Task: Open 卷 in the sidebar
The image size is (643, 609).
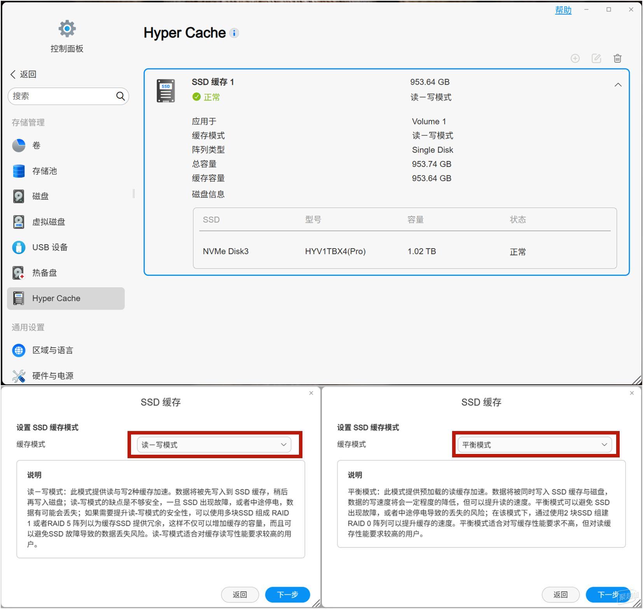Action: pyautogui.click(x=36, y=145)
